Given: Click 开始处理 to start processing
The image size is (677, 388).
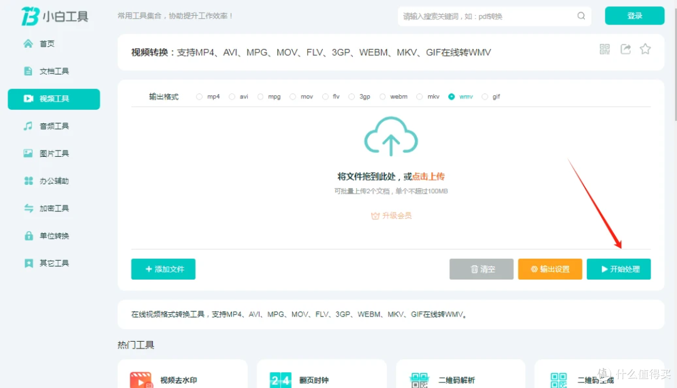Looking at the screenshot, I should (619, 270).
